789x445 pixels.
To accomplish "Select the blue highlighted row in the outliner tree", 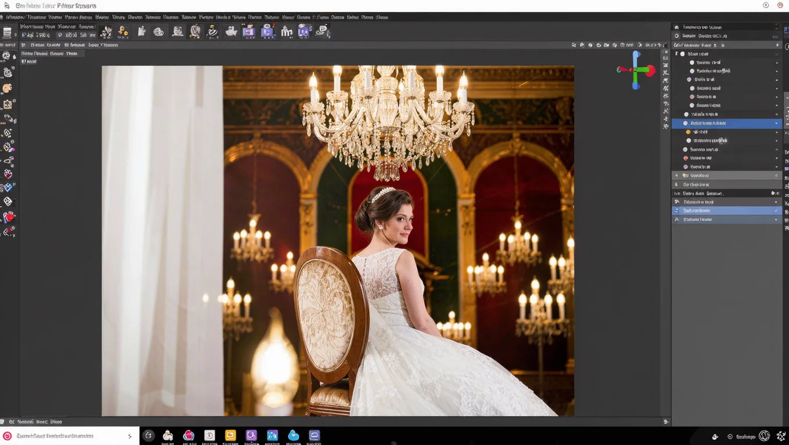I will tap(727, 123).
